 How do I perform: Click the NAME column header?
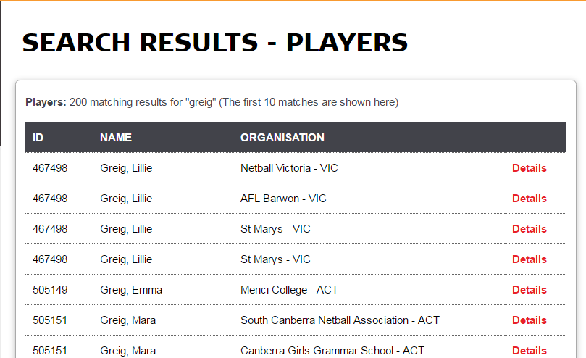[x=116, y=138]
